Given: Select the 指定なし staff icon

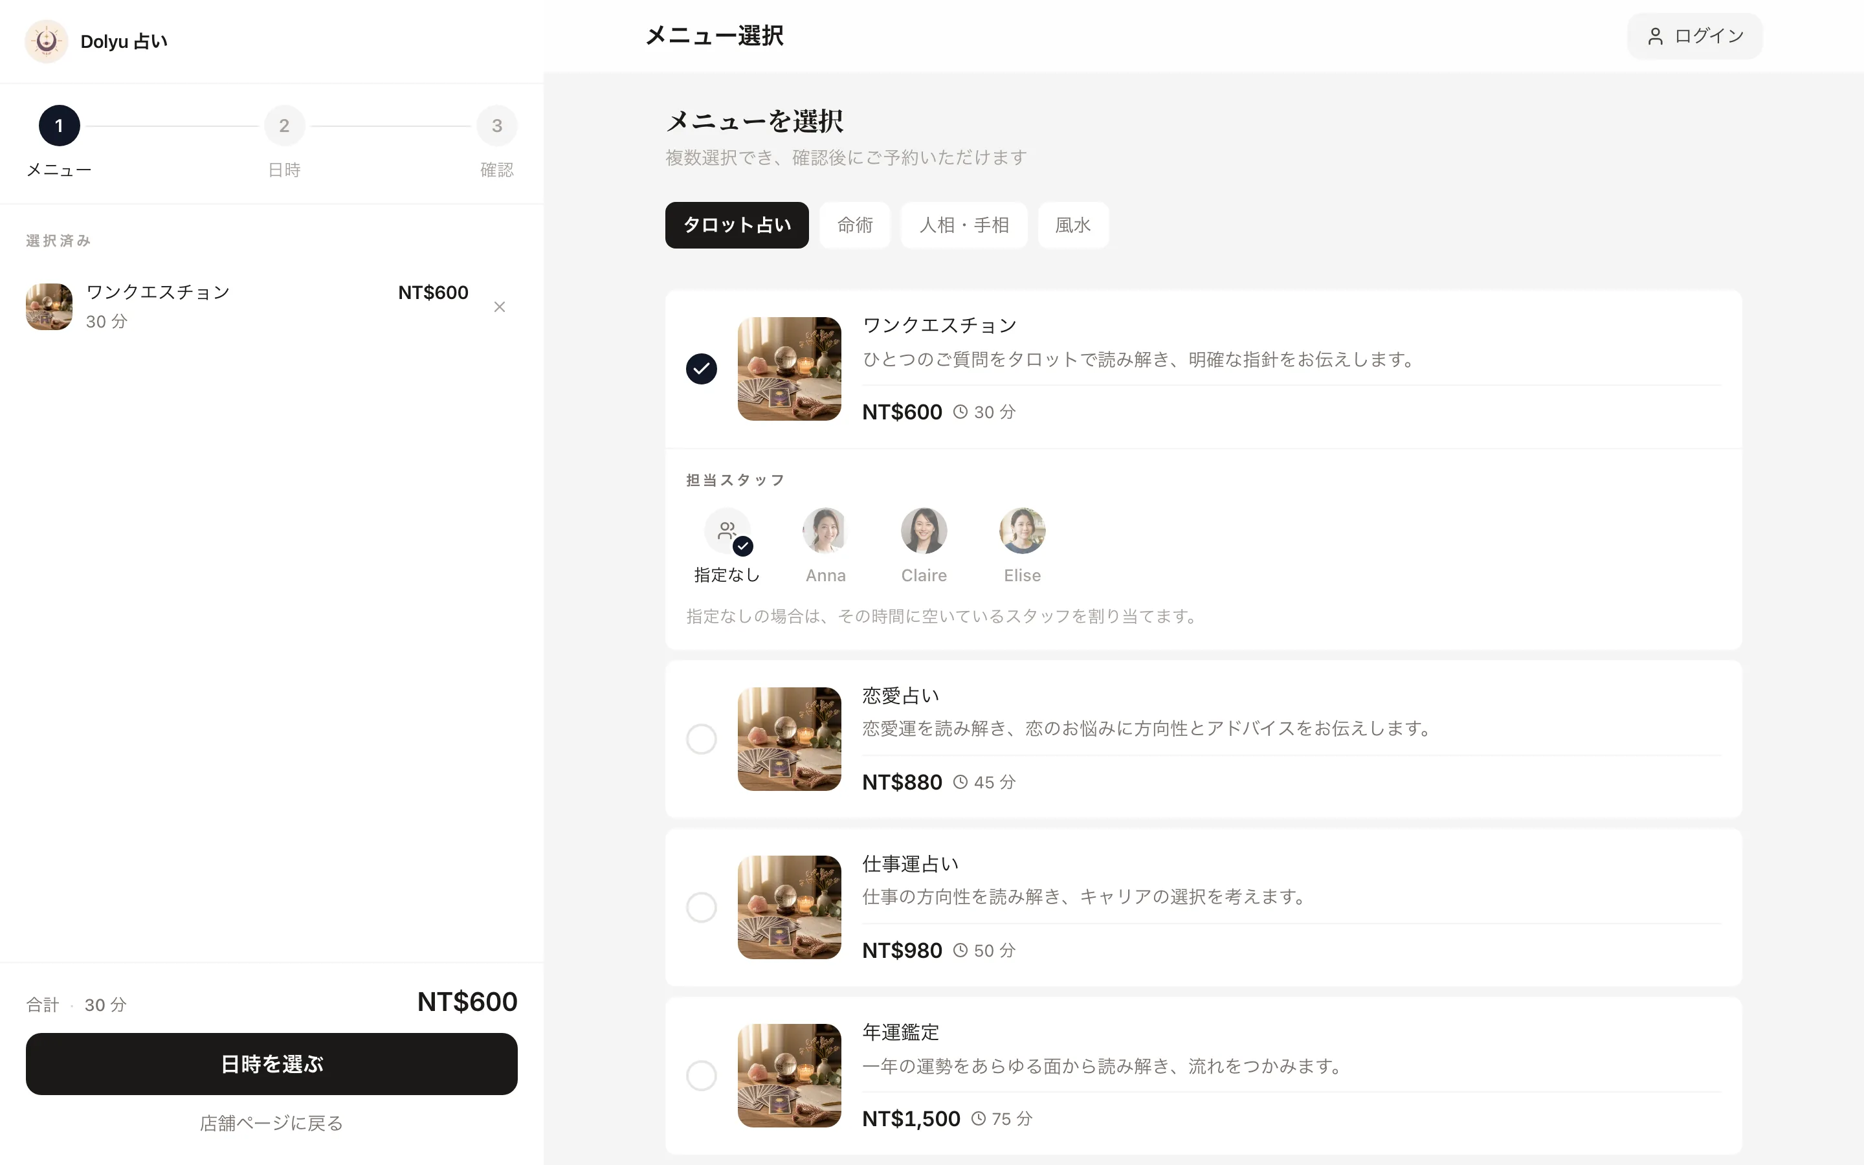Looking at the screenshot, I should pos(727,530).
